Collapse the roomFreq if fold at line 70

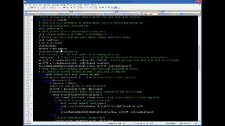(x=32, y=103)
